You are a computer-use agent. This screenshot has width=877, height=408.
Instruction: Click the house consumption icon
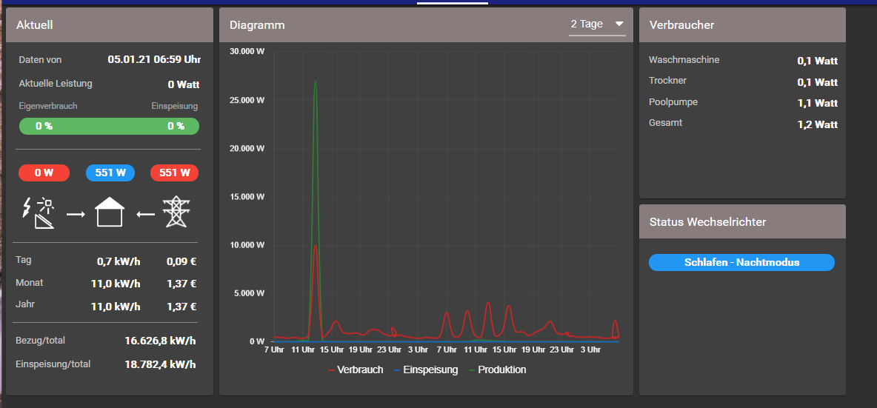[x=110, y=212]
